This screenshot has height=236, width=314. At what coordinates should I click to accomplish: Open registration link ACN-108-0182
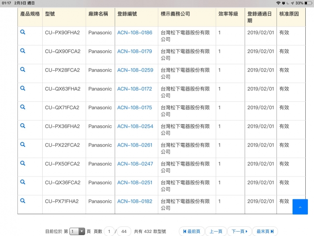point(135,201)
